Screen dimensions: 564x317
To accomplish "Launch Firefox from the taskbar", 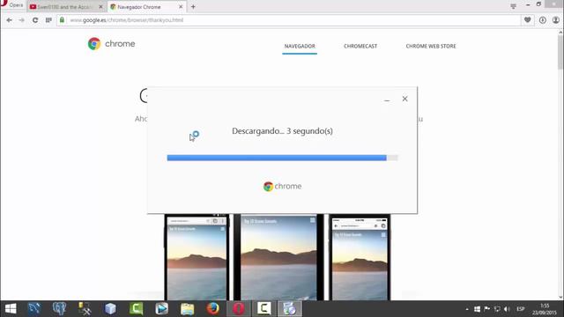I will [x=213, y=309].
